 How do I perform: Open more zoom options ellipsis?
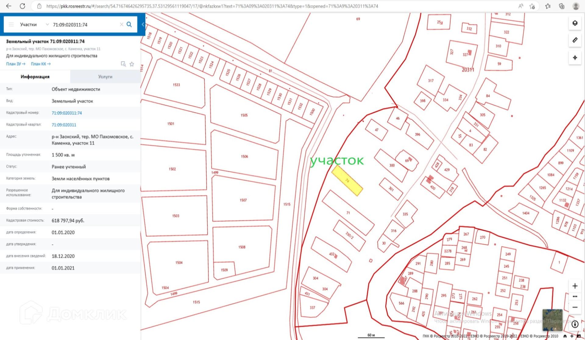(575, 296)
